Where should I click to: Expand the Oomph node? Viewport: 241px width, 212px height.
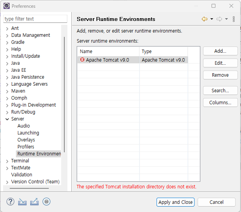7,98
